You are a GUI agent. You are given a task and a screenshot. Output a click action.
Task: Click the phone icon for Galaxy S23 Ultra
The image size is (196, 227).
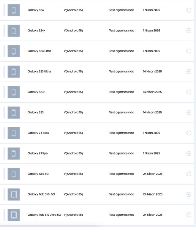tap(14, 72)
